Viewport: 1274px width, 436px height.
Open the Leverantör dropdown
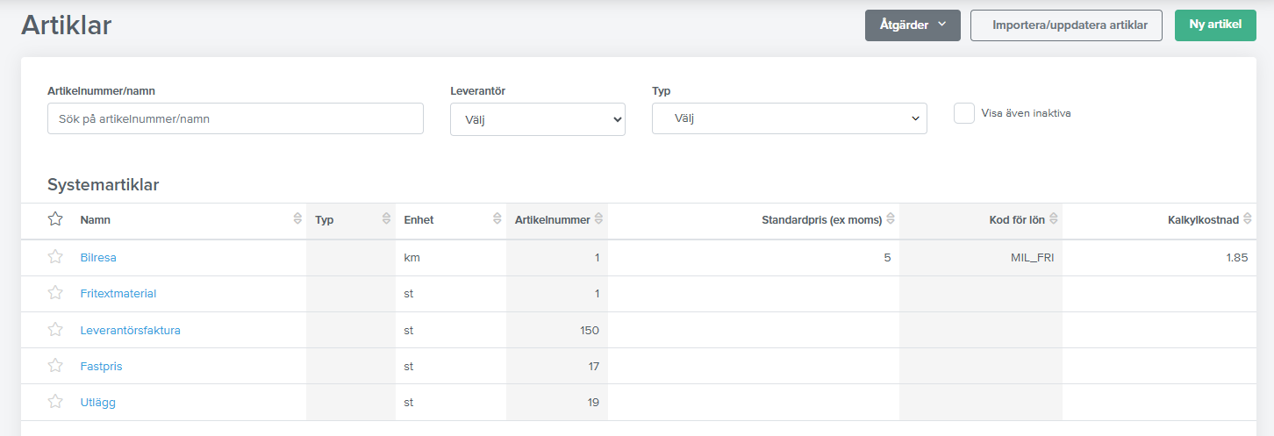click(x=537, y=119)
